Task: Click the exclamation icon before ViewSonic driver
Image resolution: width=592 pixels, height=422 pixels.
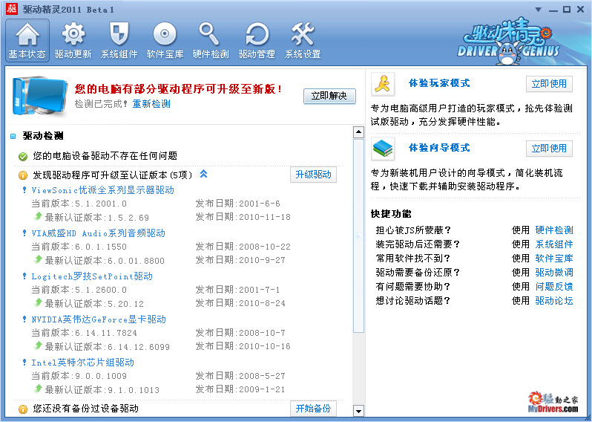Action: click(x=24, y=189)
